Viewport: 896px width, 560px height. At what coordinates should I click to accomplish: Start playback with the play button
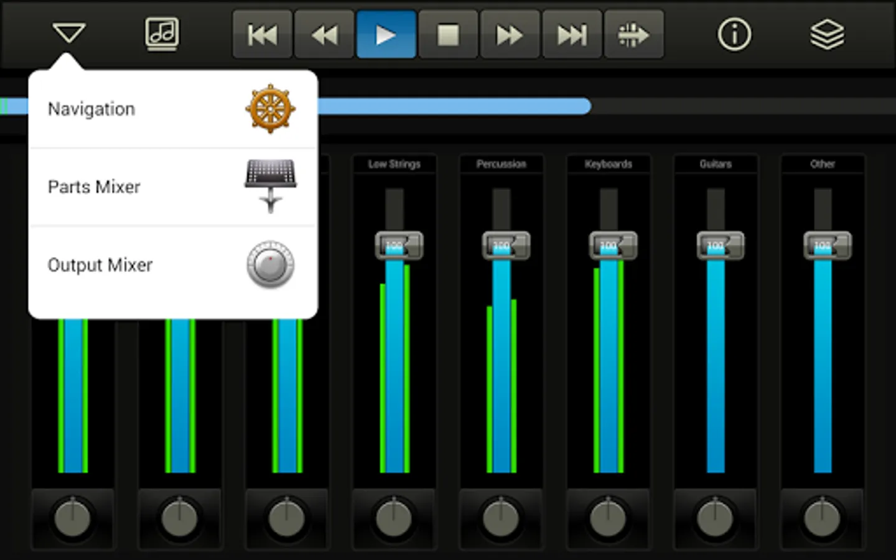(x=386, y=34)
